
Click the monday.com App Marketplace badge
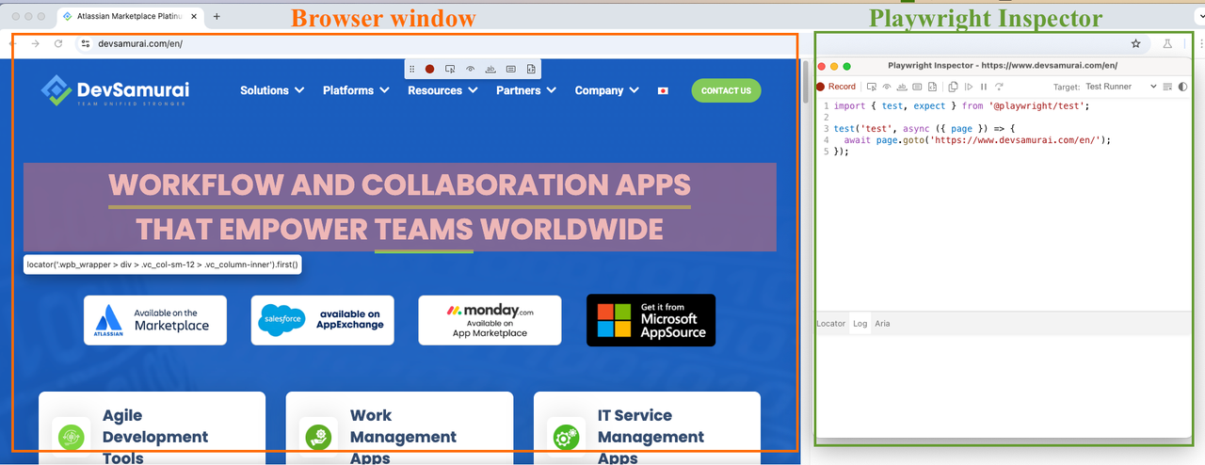[490, 320]
